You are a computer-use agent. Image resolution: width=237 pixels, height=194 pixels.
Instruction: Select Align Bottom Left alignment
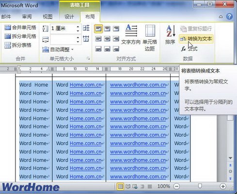98,48
